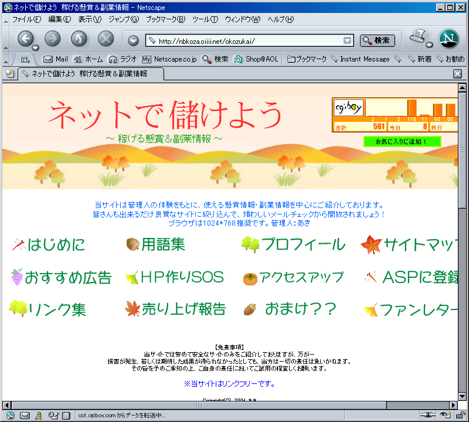Open the 表示 menu

[x=90, y=19]
